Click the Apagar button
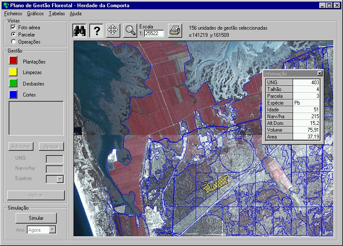 (51, 146)
